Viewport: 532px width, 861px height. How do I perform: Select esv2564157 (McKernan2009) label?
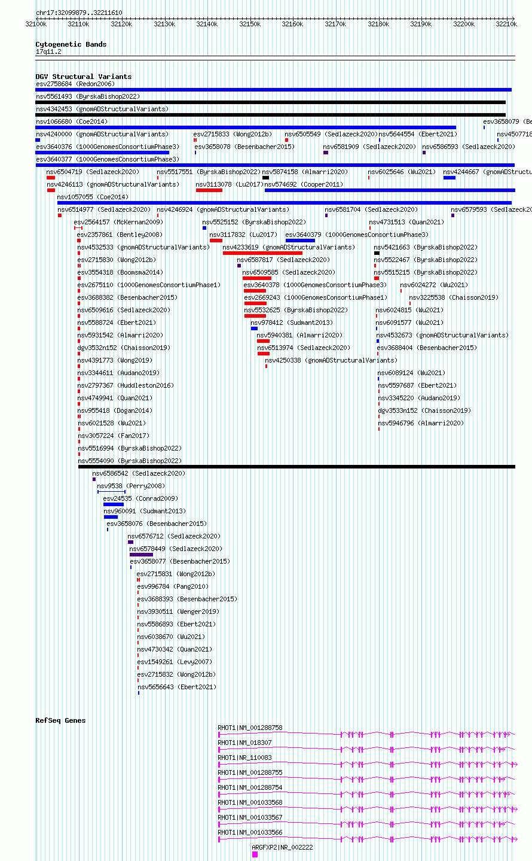[118, 222]
